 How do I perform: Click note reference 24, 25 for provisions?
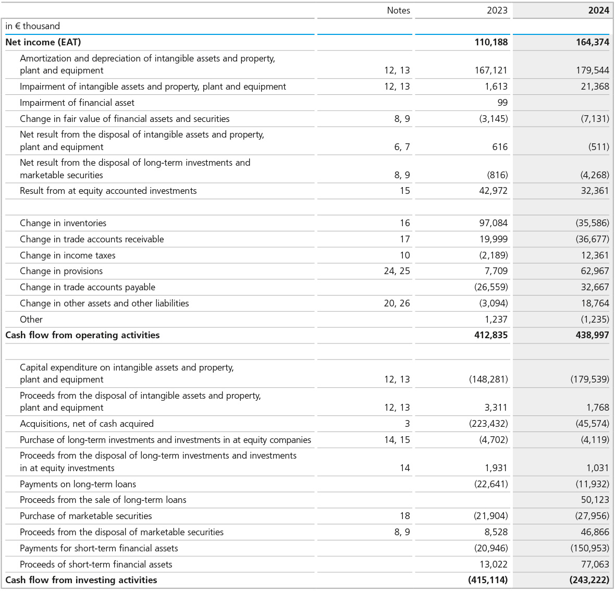coord(397,271)
